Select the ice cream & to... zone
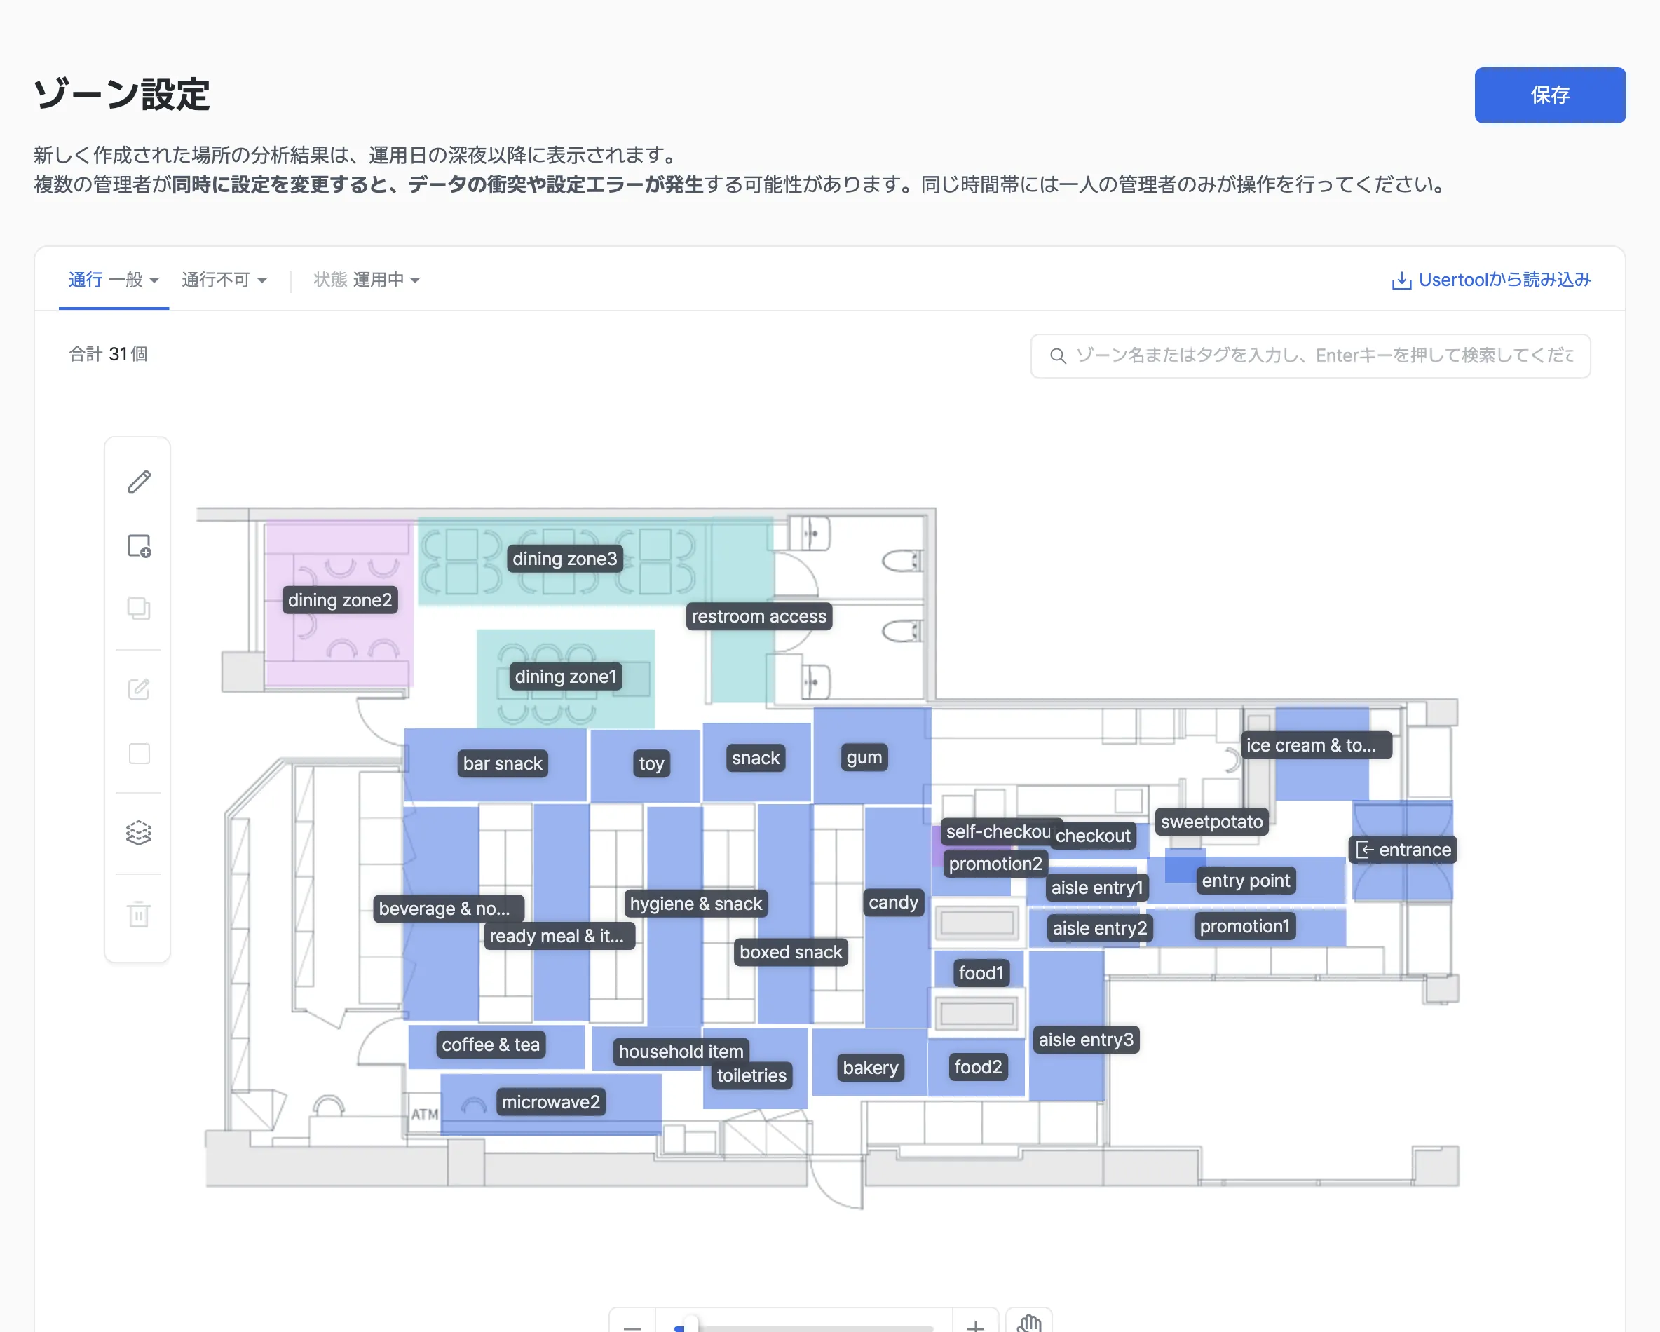Image resolution: width=1660 pixels, height=1332 pixels. (1316, 745)
